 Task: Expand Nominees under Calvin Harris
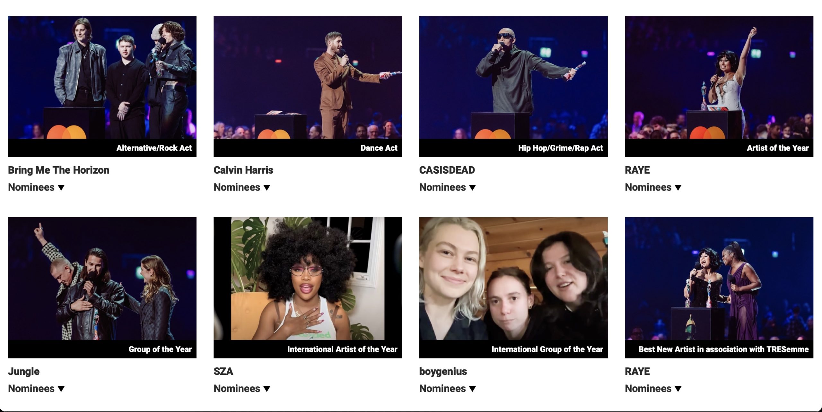(x=242, y=187)
